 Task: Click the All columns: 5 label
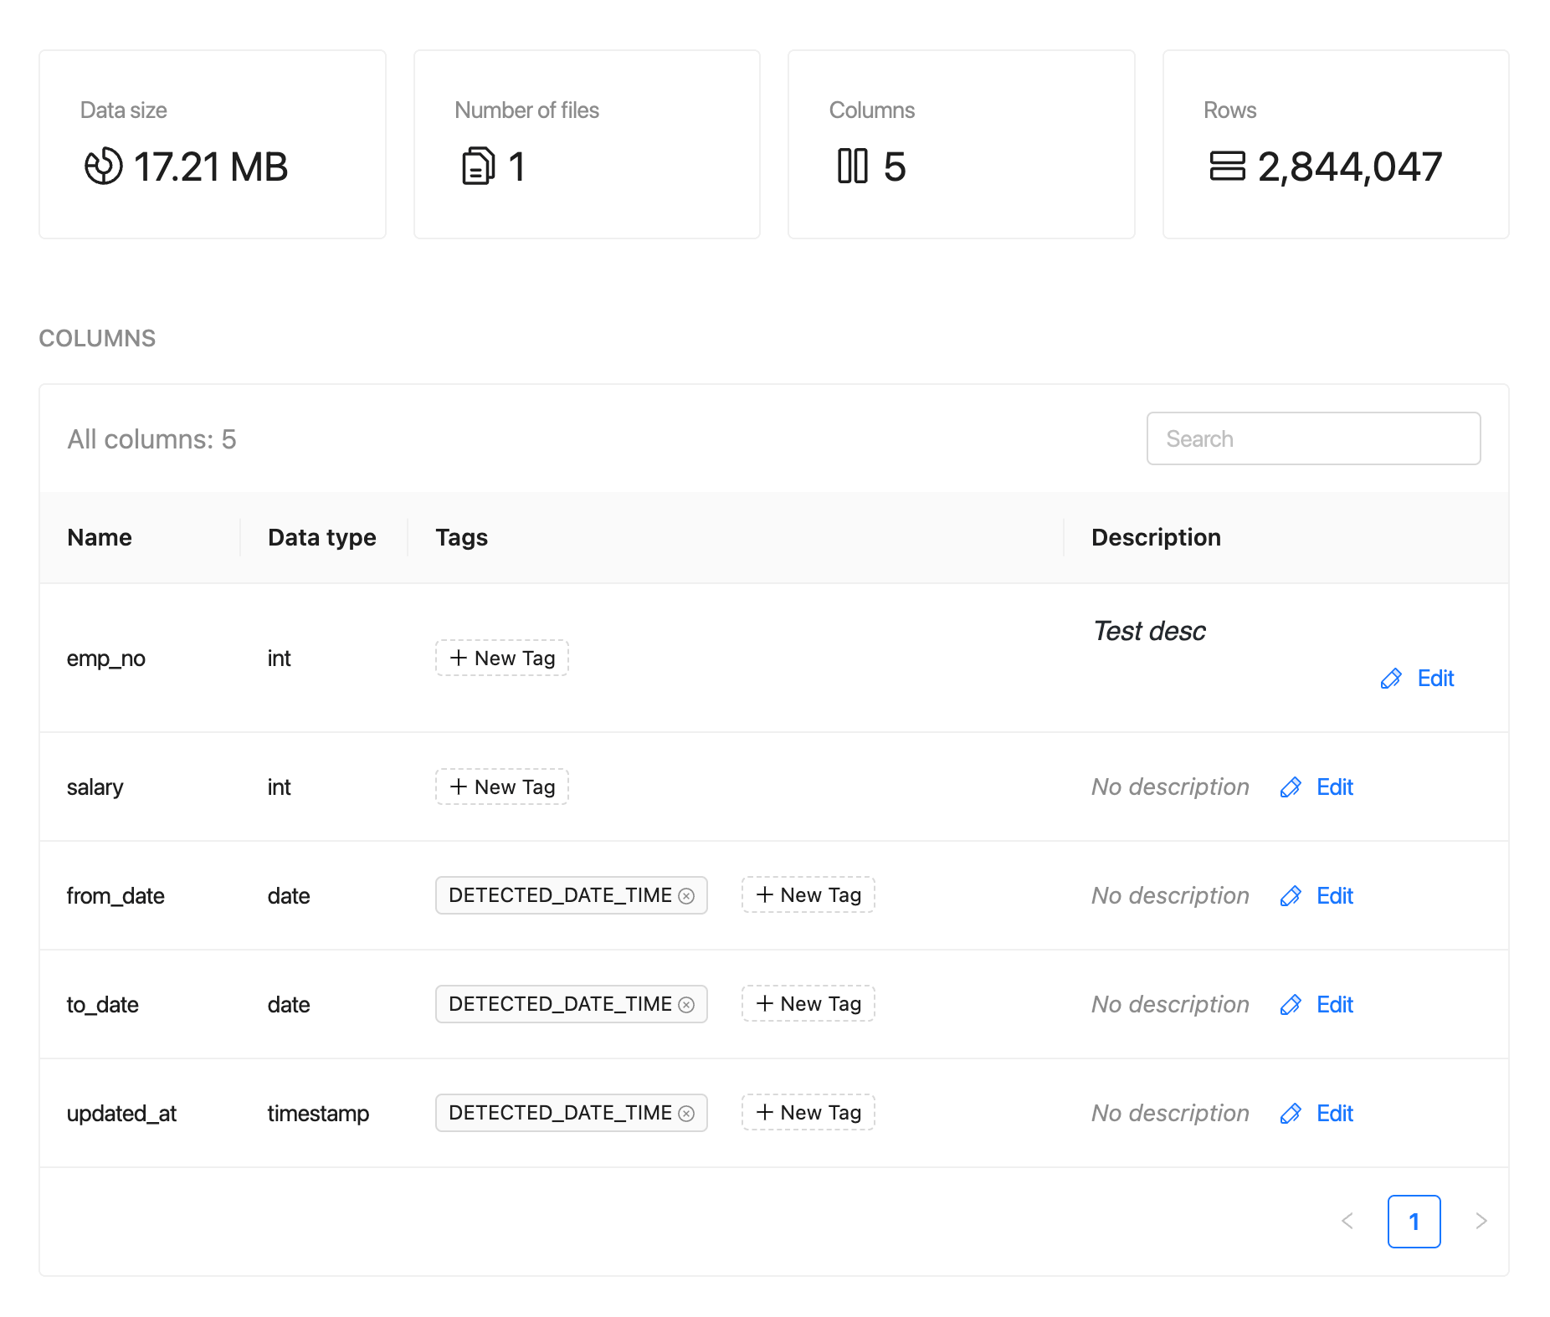pos(151,439)
